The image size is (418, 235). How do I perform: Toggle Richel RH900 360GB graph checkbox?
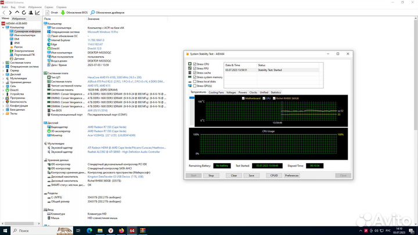(x=274, y=98)
